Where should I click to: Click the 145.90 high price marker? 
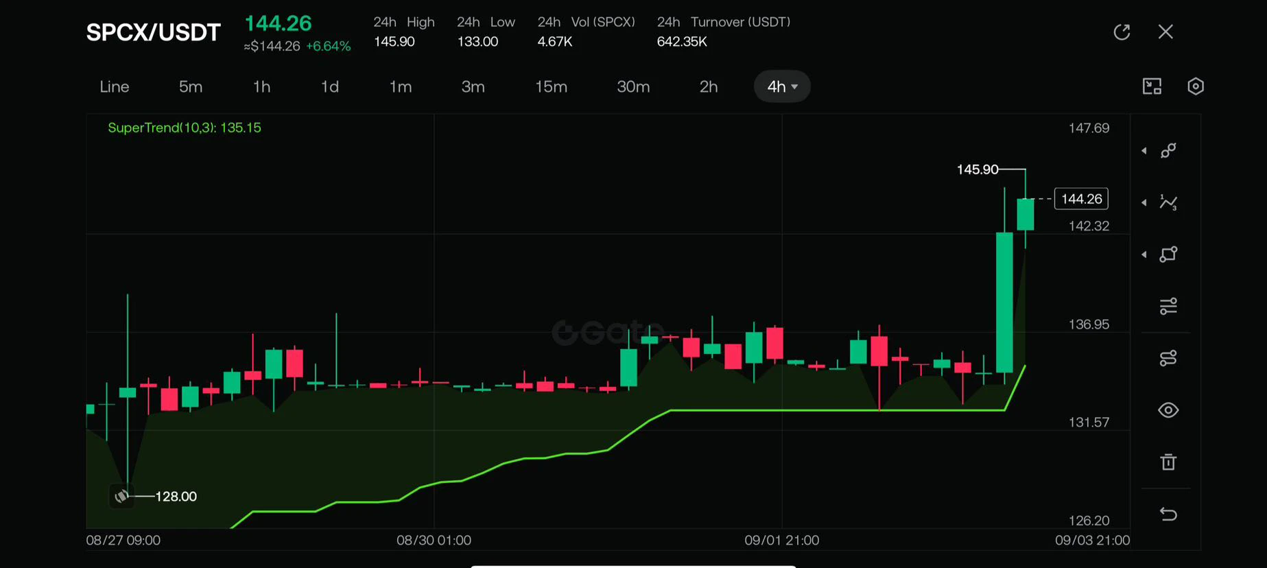[978, 169]
